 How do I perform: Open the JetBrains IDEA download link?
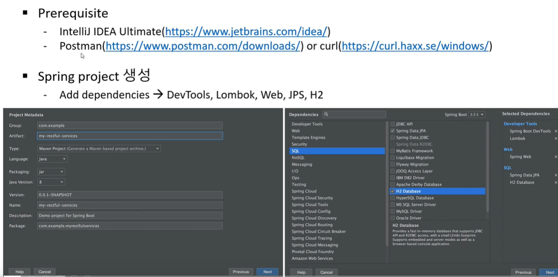coord(246,31)
